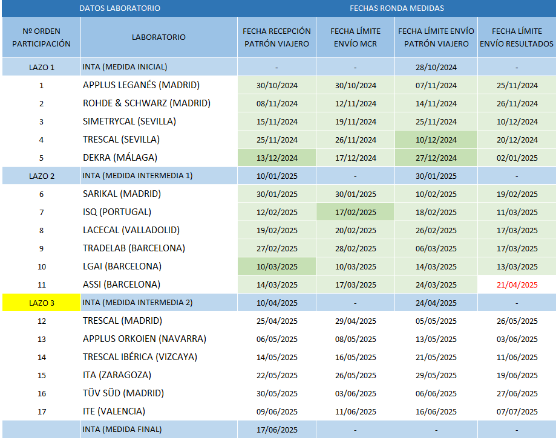Select the SIMETRYCAL (SEVILLA) laboratory
The image size is (556, 438).
129,121
